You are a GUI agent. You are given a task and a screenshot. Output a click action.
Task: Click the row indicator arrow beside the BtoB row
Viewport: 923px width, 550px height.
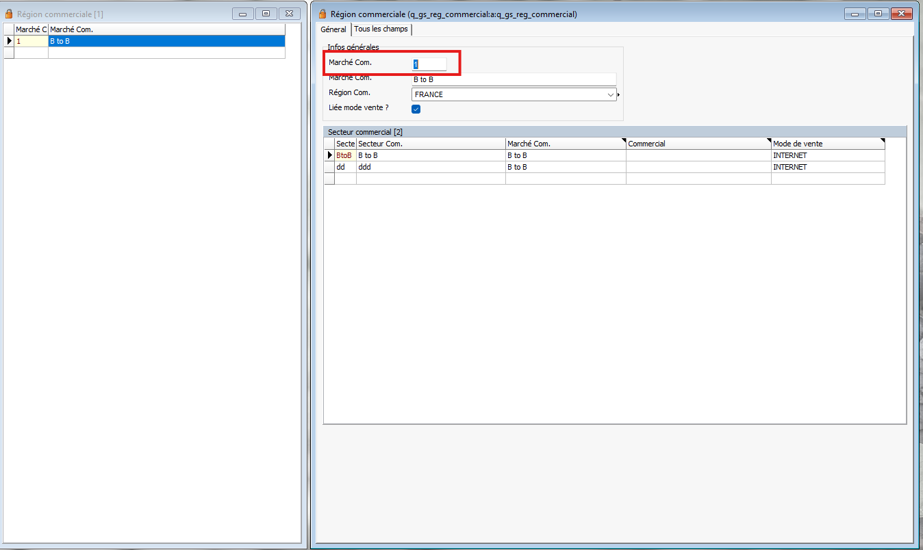click(329, 155)
